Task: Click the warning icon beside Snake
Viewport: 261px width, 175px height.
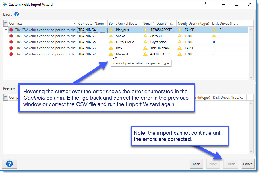Action: [x=111, y=36]
